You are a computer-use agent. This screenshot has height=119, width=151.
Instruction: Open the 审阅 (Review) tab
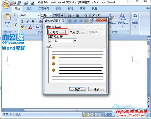83,9
